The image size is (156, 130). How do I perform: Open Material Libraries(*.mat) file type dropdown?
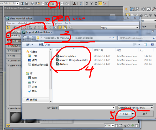click(x=135, y=108)
